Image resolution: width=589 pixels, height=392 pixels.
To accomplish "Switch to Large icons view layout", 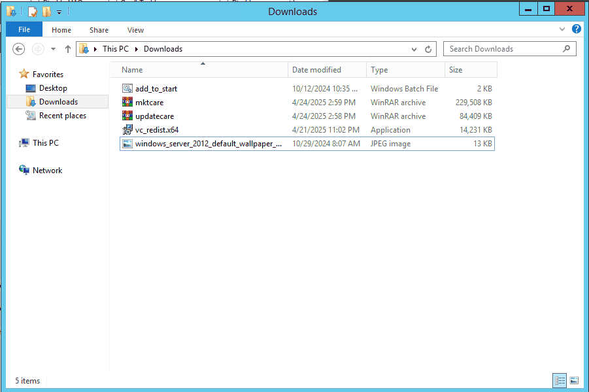I will point(574,381).
